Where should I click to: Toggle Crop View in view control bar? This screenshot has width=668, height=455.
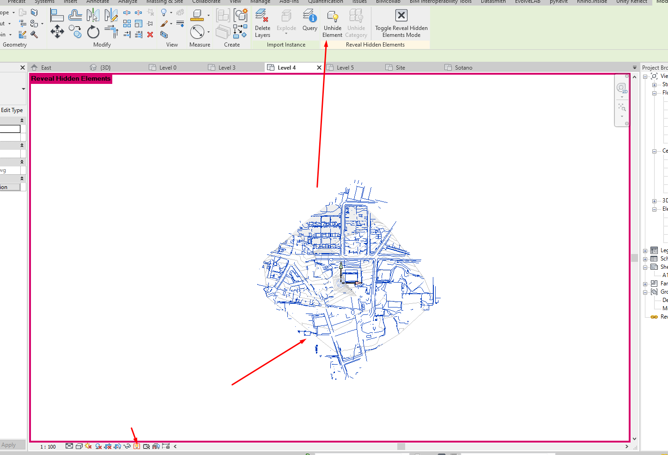coord(108,446)
